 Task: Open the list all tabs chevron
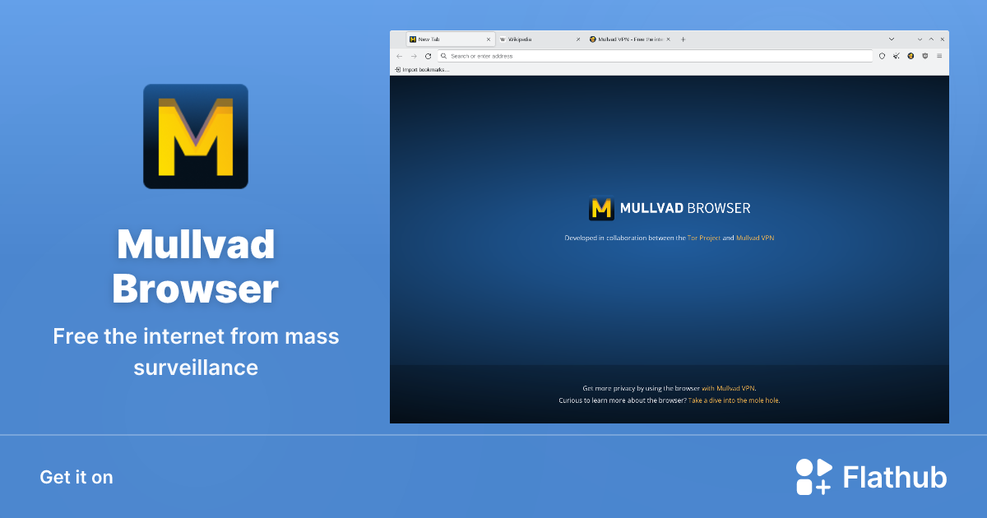pyautogui.click(x=892, y=39)
